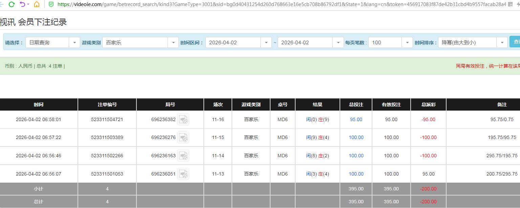
Task: Open video replay for round 696236163
Action: (x=183, y=156)
